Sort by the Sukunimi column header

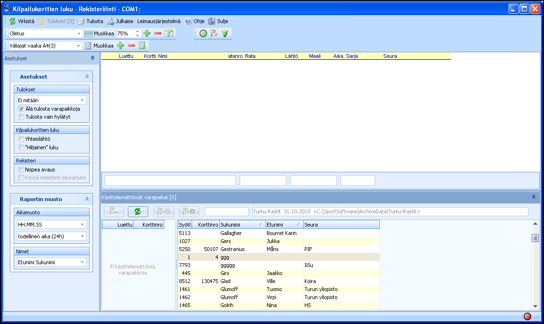tap(242, 225)
